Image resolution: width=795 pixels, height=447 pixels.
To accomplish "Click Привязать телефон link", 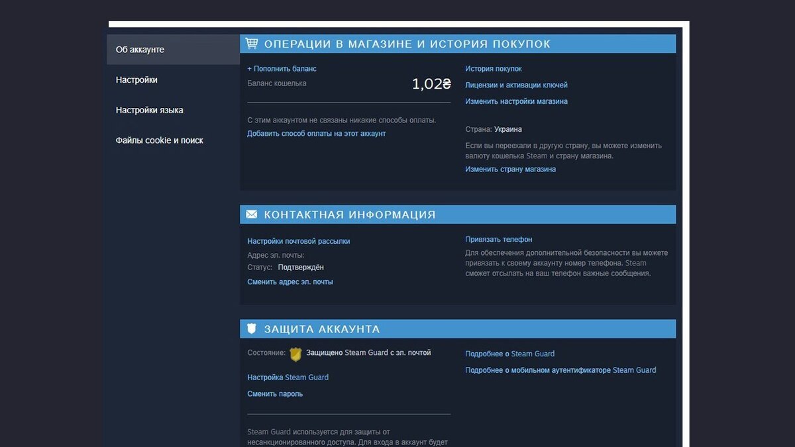I will [x=498, y=240].
